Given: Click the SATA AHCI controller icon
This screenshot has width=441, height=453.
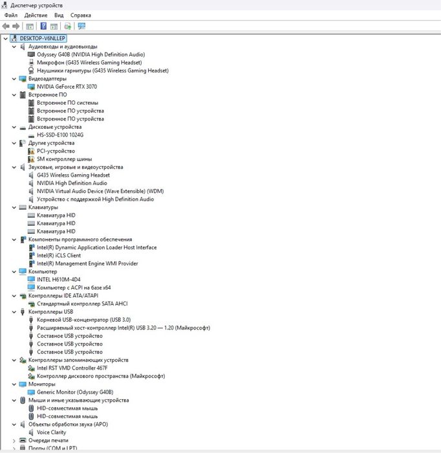Looking at the screenshot, I should pyautogui.click(x=31, y=304).
